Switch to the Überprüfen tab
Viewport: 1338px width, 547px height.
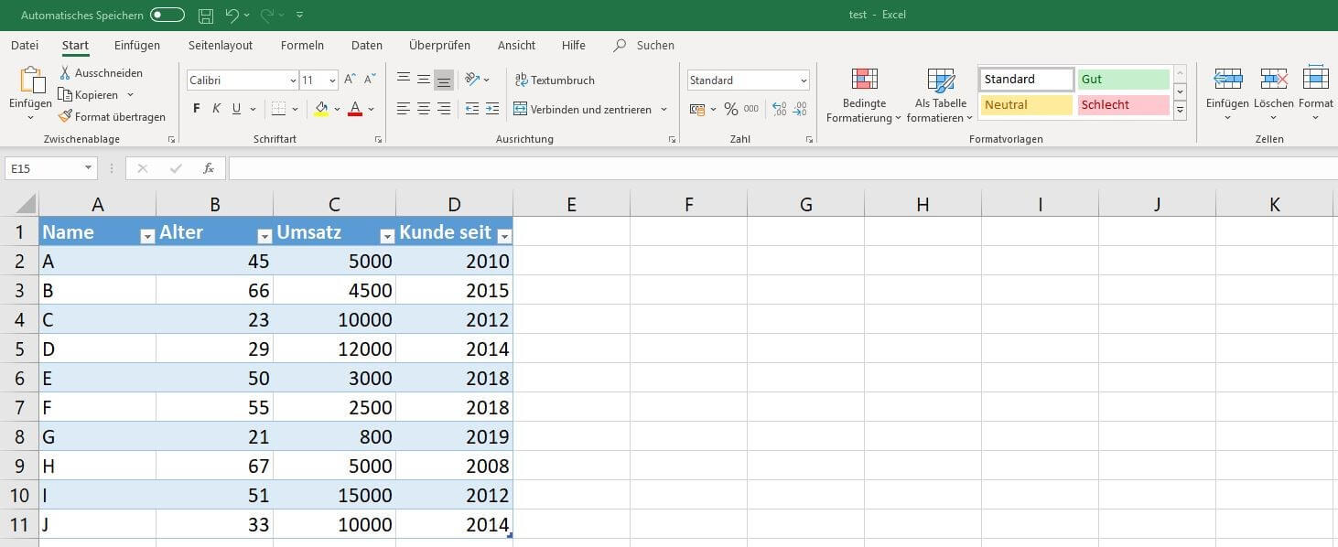440,45
